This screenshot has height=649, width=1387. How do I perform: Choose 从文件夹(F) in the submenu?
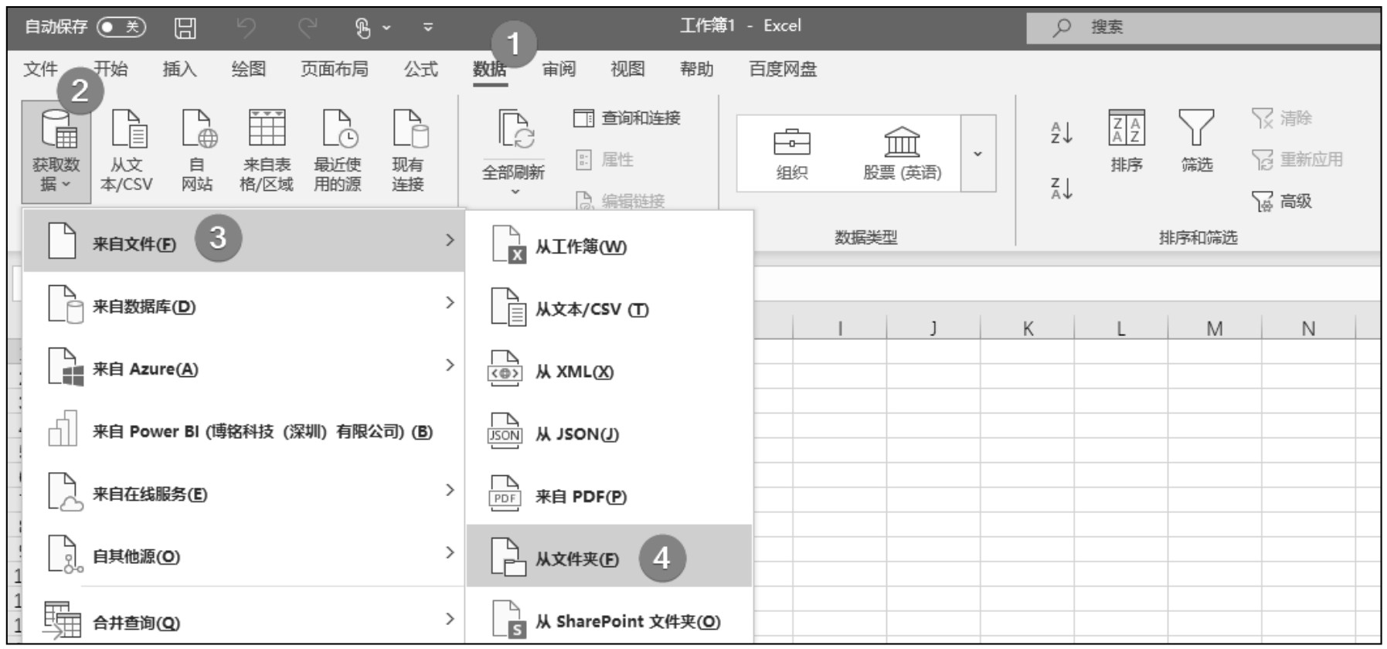610,557
